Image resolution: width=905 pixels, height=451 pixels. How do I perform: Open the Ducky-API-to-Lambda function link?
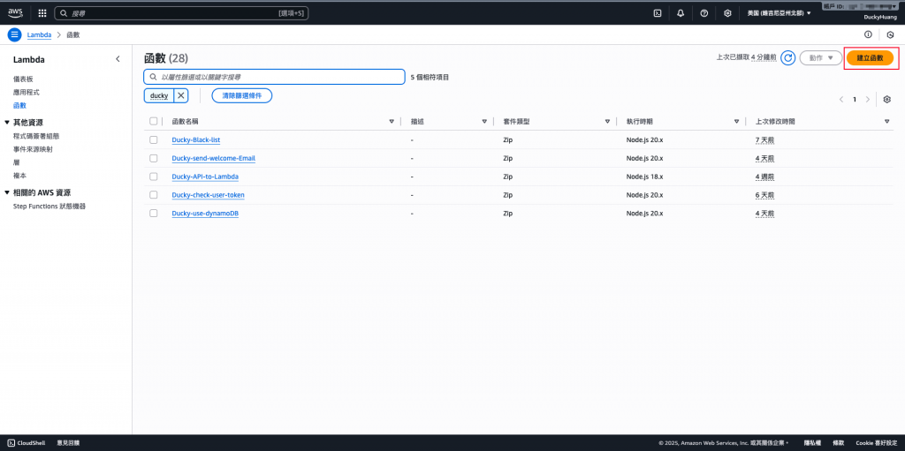tap(205, 177)
